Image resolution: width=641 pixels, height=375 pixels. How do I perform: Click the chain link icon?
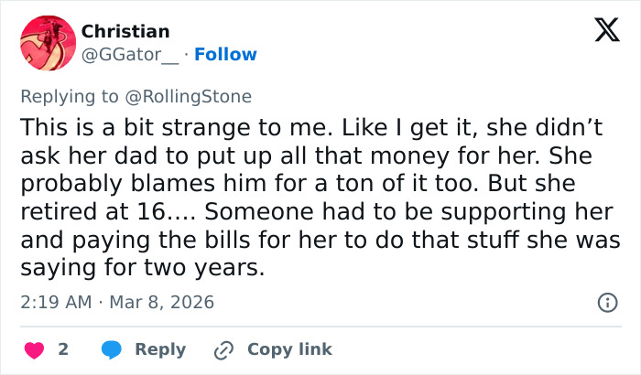223,349
